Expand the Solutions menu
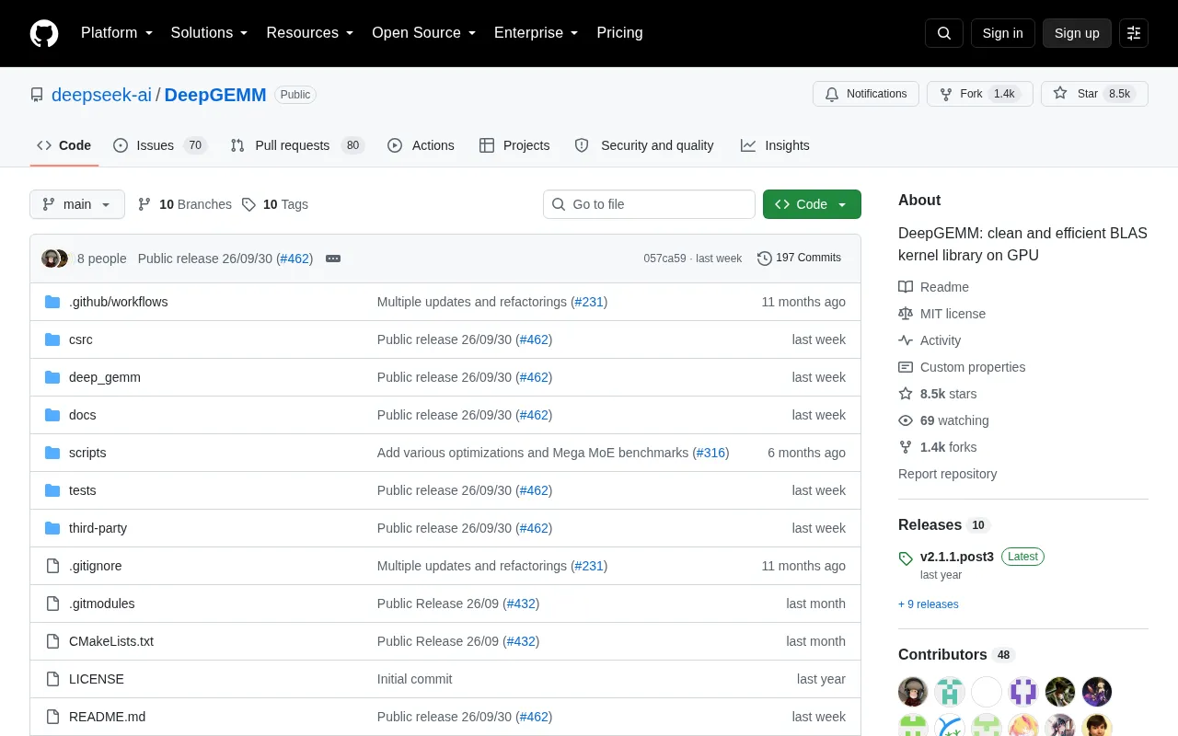The width and height of the screenshot is (1178, 736). tap(210, 33)
